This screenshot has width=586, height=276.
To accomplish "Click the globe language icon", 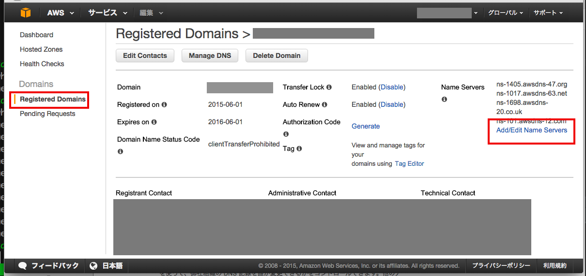I will [94, 266].
